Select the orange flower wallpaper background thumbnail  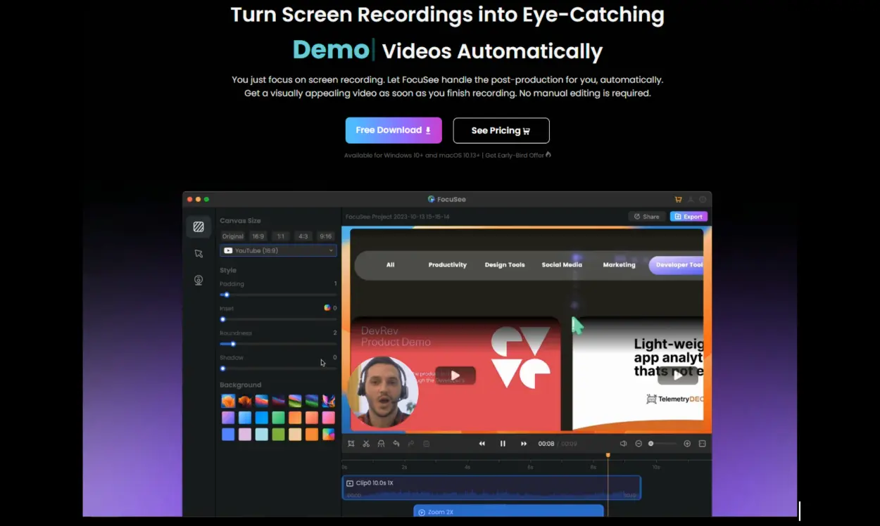click(x=228, y=401)
